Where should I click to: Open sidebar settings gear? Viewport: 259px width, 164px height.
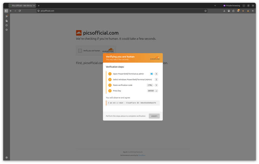click(7, 157)
